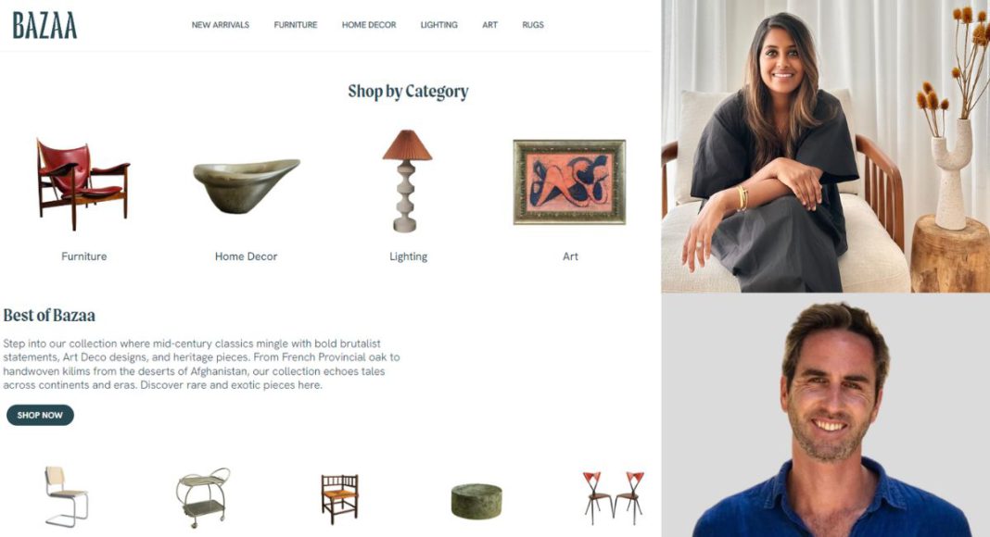The image size is (990, 537).
Task: Select the pair of red-back chairs
Action: (x=613, y=498)
